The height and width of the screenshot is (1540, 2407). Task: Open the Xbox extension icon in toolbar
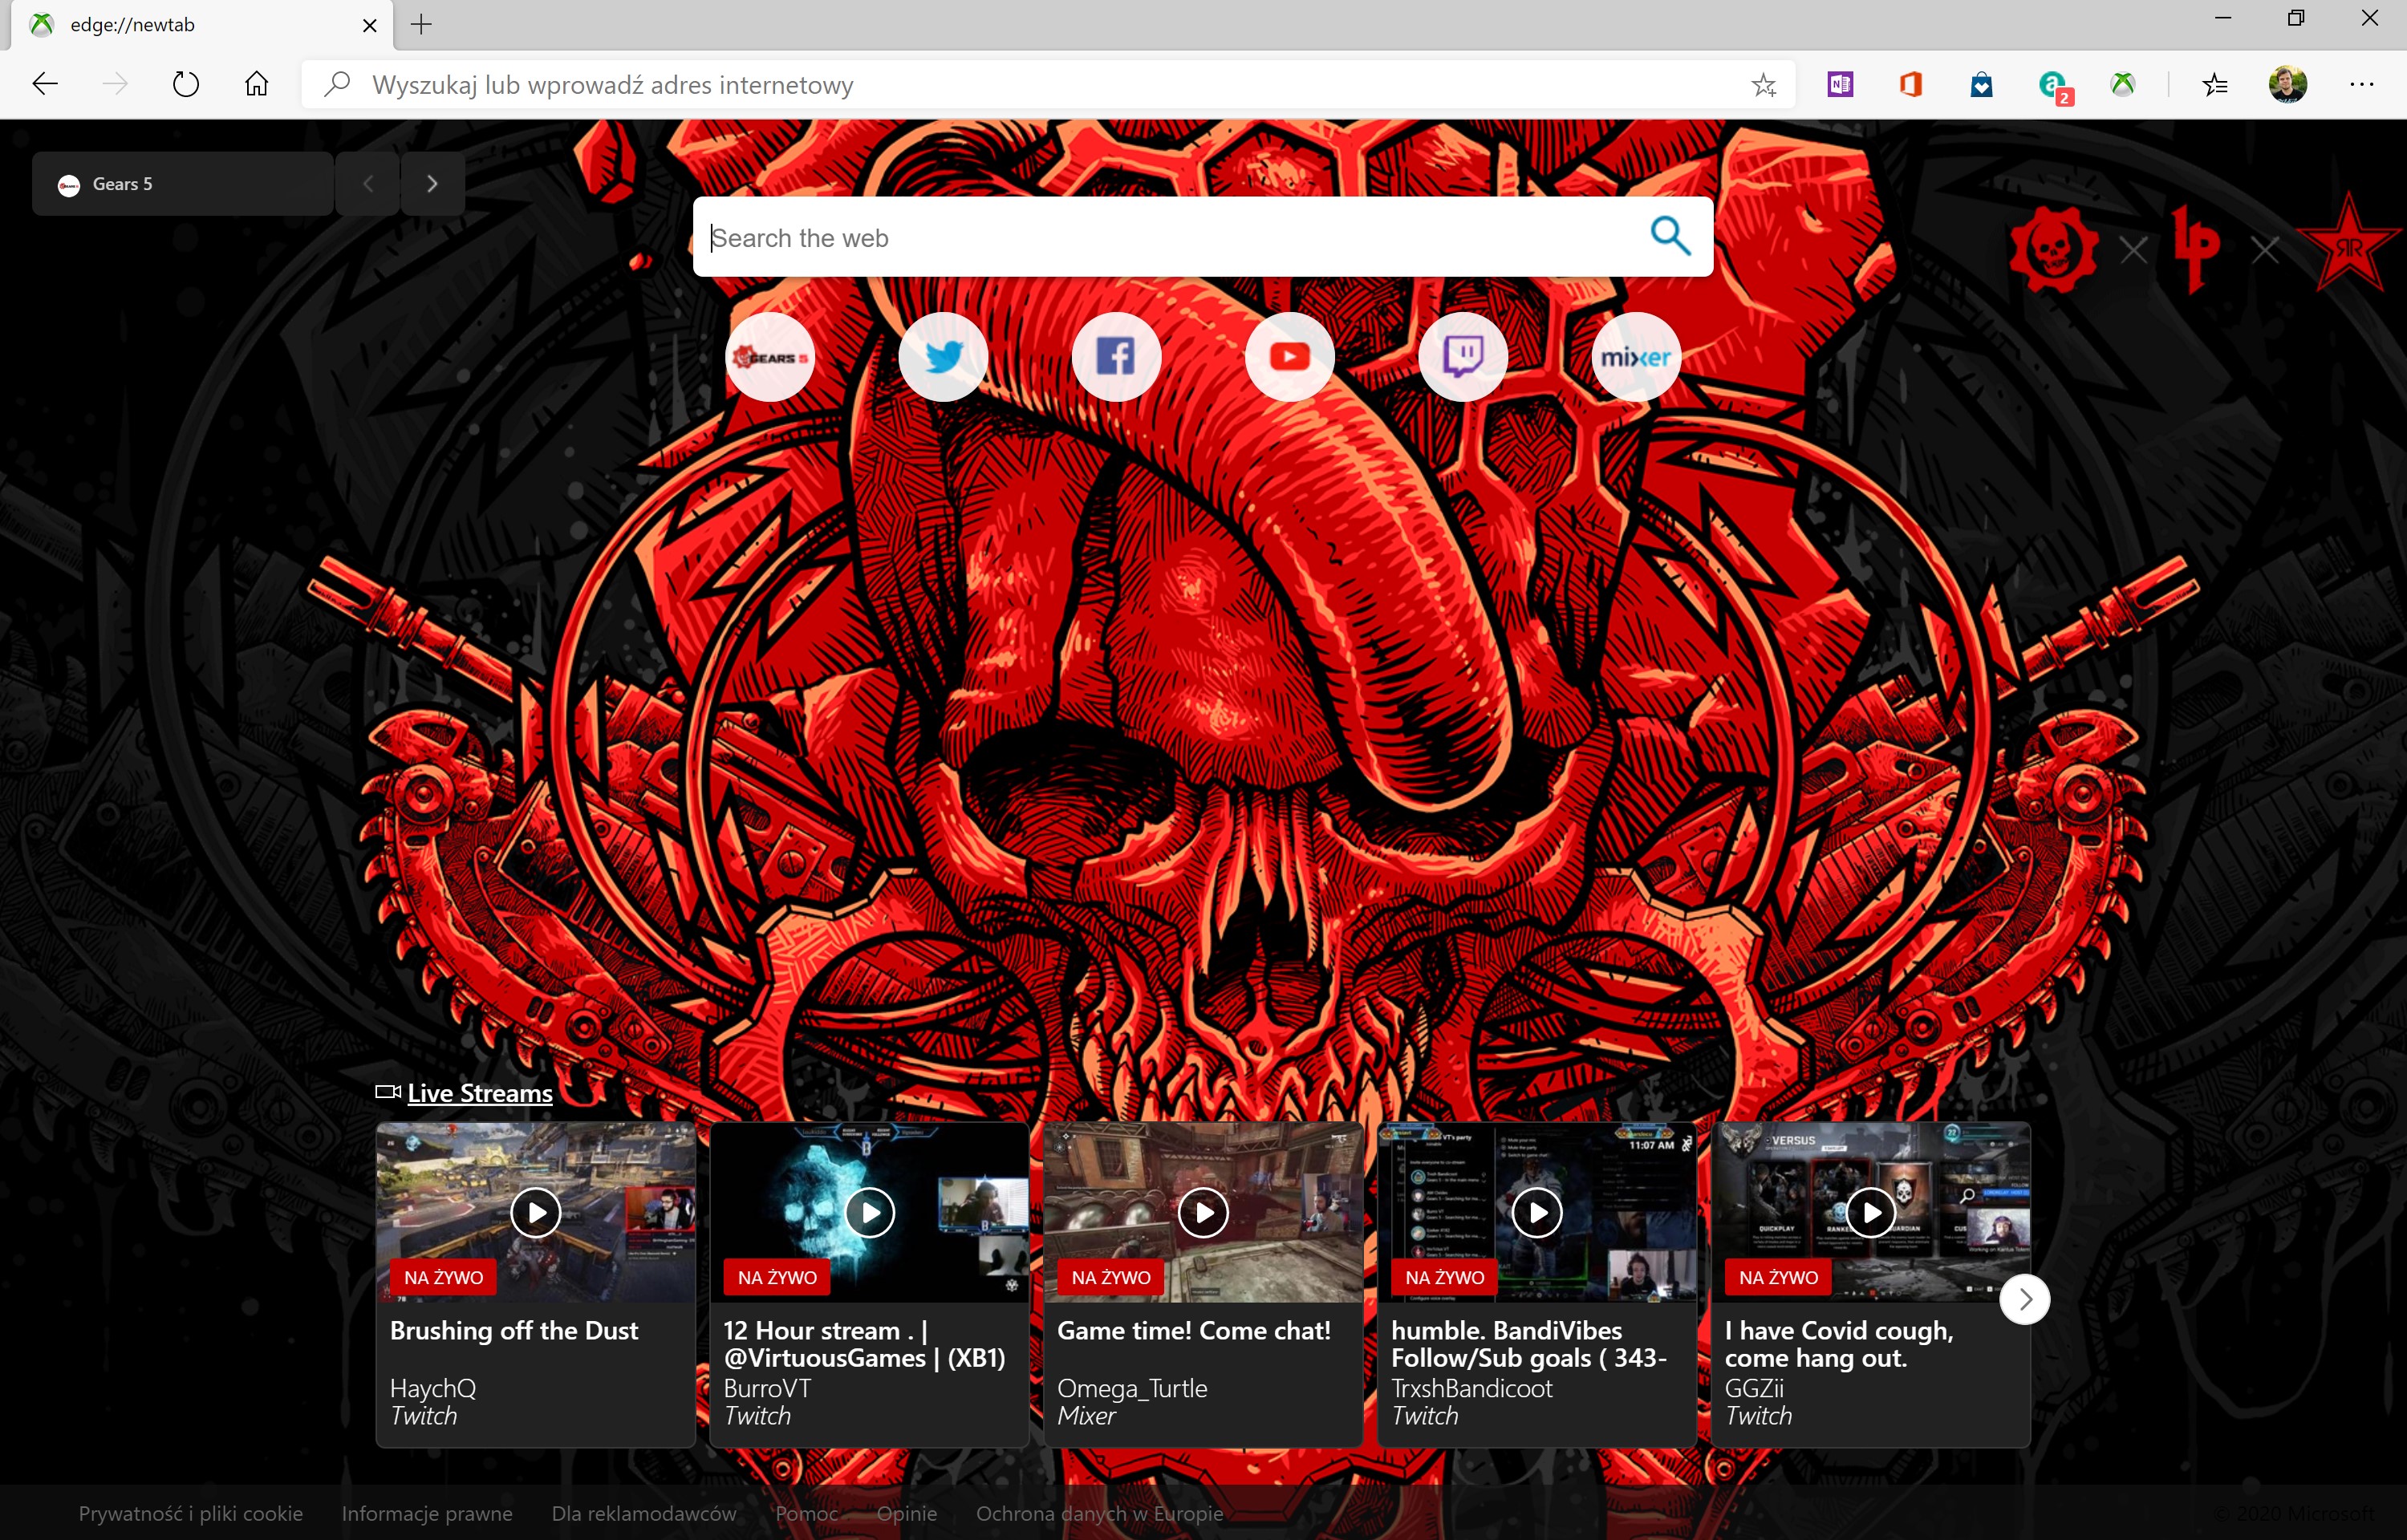2123,84
